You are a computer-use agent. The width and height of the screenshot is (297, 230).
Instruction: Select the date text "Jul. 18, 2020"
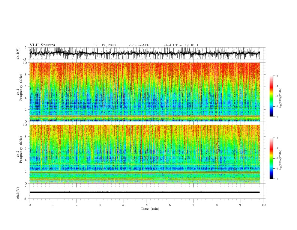coord(105,45)
